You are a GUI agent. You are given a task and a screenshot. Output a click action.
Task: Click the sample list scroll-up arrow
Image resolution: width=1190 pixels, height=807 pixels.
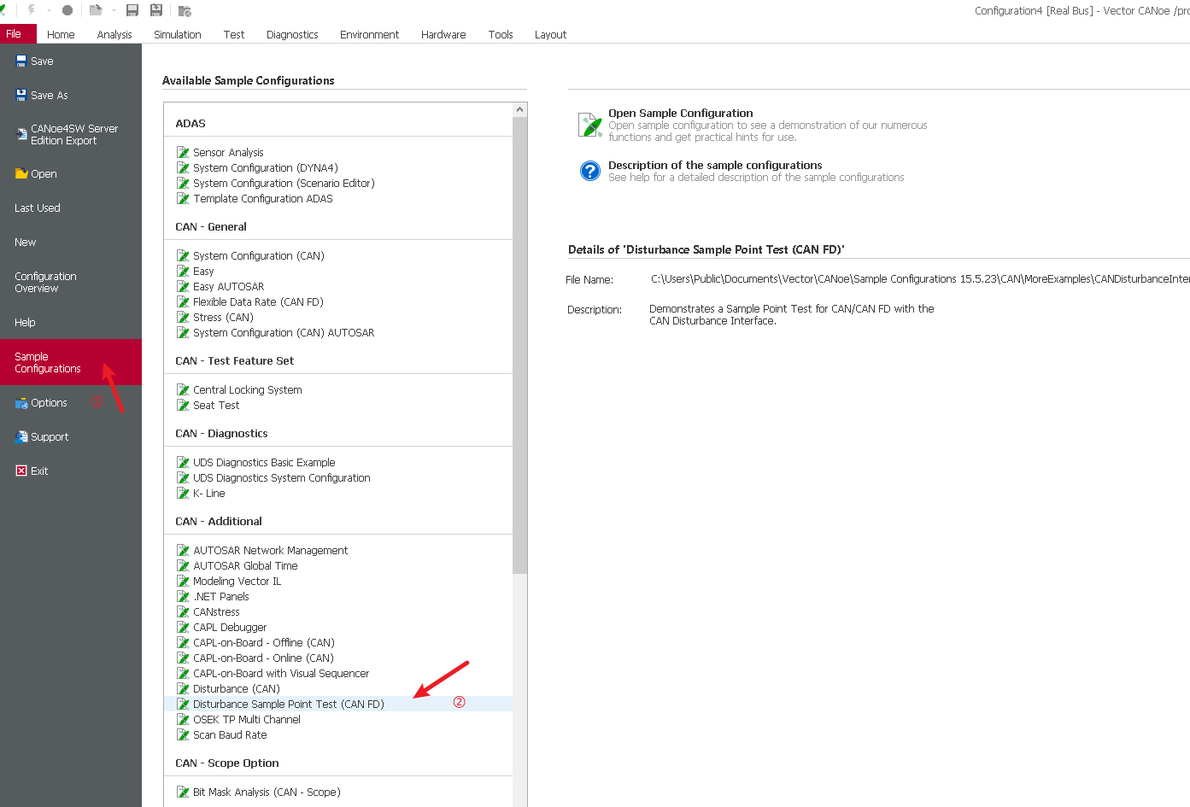coord(519,110)
